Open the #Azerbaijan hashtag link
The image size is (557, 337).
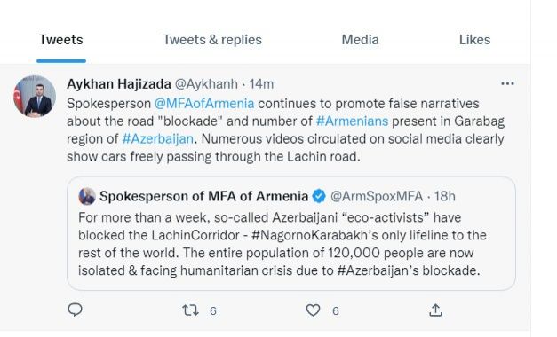158,138
